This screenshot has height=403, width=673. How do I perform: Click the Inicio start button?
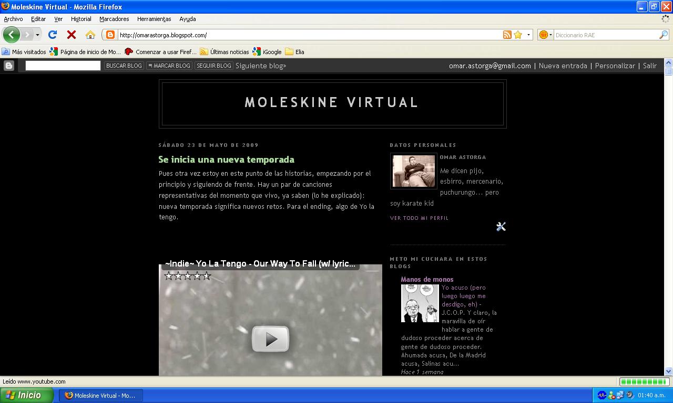click(26, 395)
